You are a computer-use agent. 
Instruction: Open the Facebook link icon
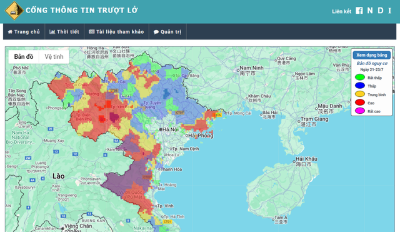click(x=359, y=11)
